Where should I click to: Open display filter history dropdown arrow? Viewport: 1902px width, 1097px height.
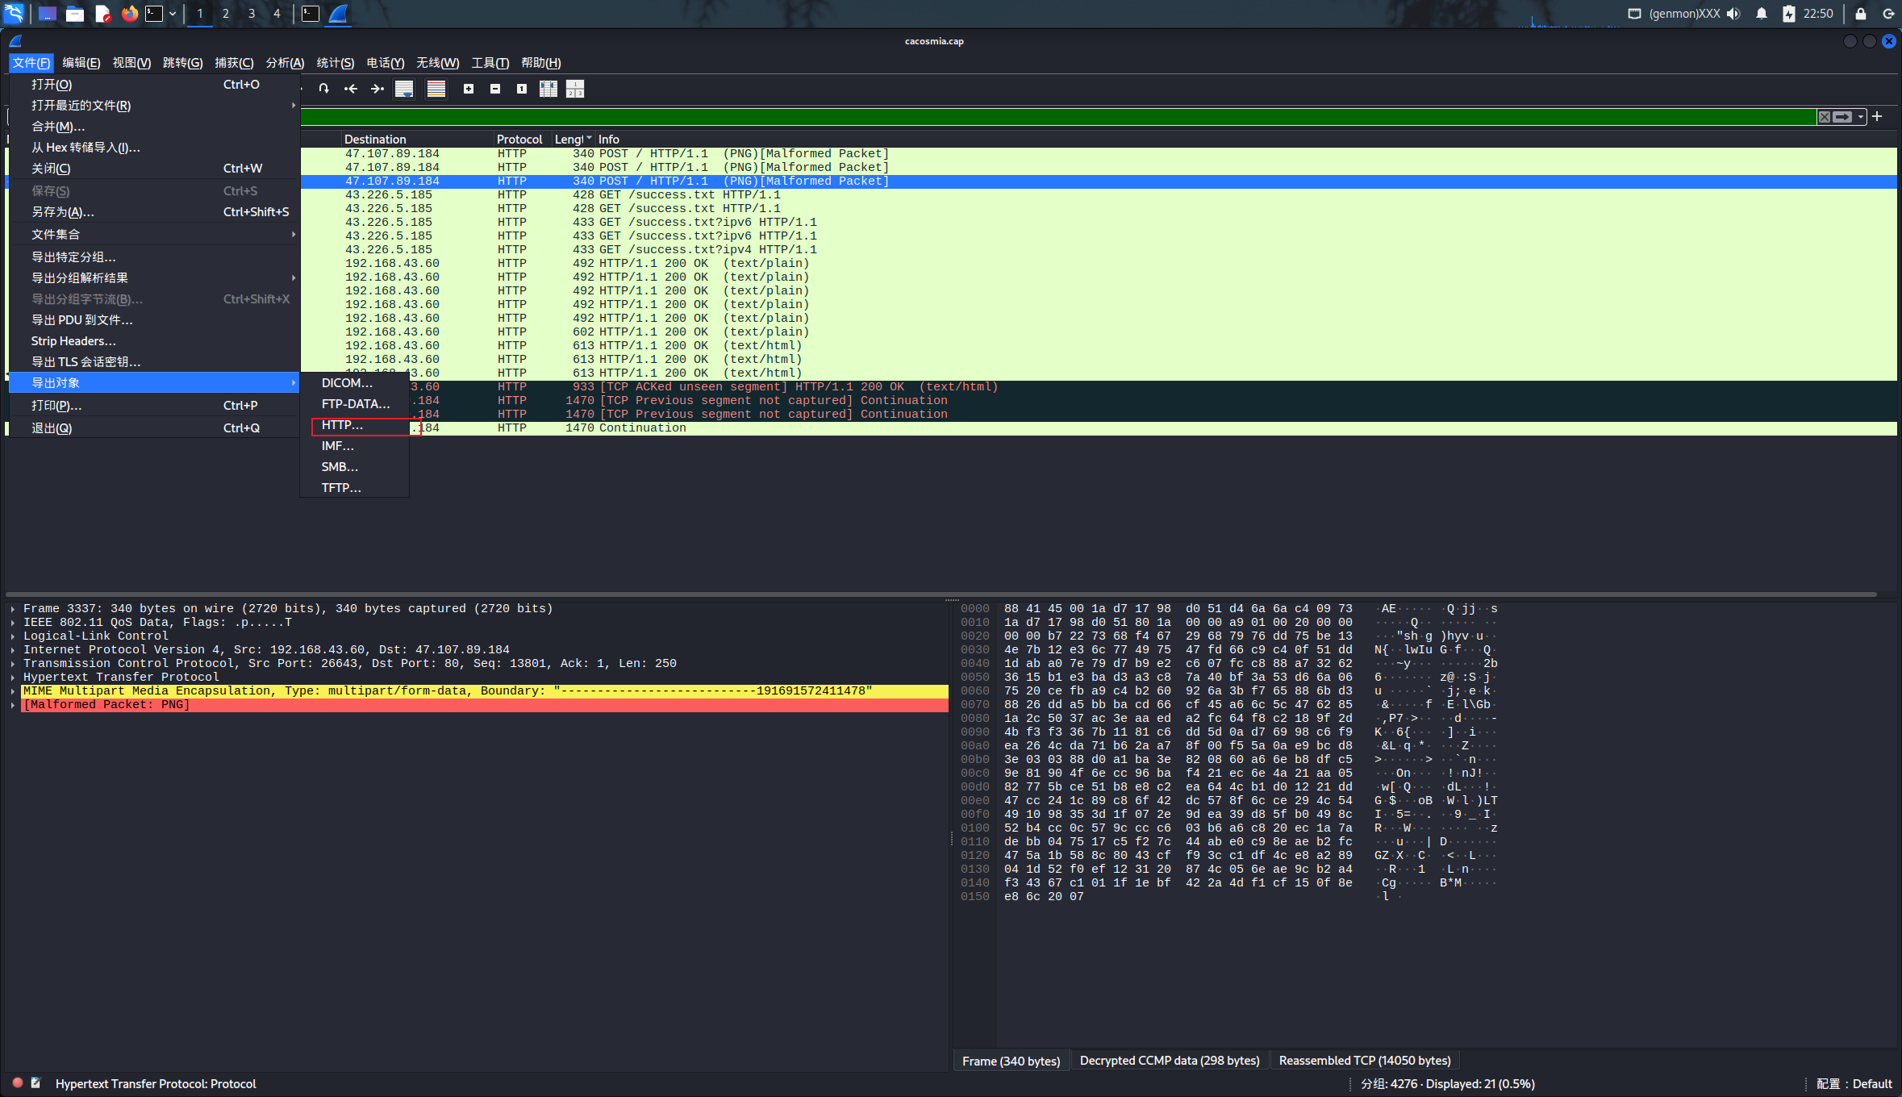(x=1861, y=117)
